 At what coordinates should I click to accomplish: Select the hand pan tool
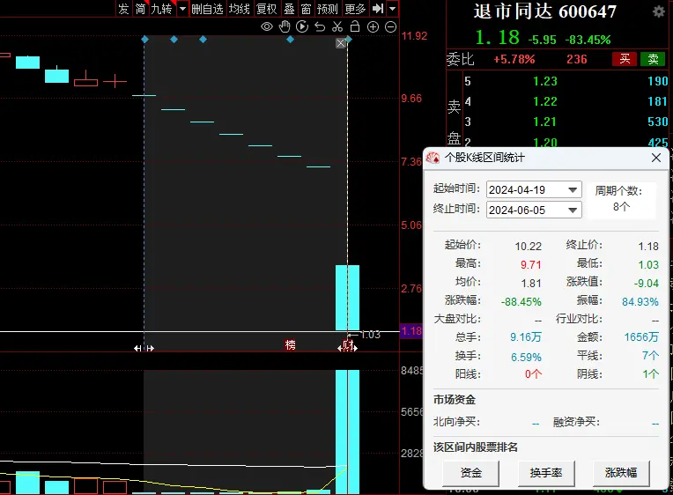[x=285, y=27]
